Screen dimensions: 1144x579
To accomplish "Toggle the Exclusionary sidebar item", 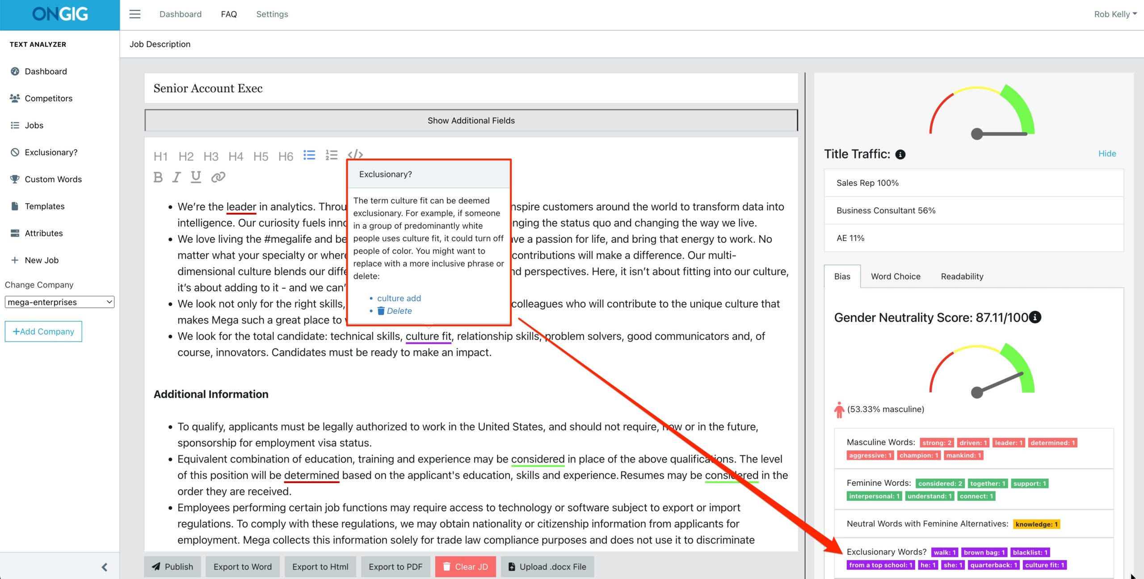I will coord(50,152).
